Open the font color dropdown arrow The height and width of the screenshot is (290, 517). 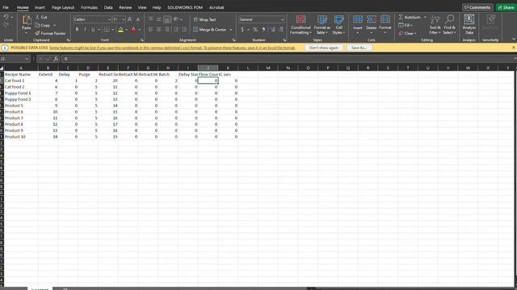[x=139, y=30]
